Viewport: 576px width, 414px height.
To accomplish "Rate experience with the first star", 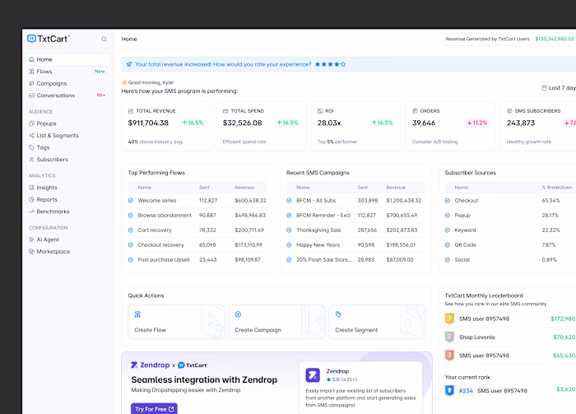I will [x=318, y=64].
